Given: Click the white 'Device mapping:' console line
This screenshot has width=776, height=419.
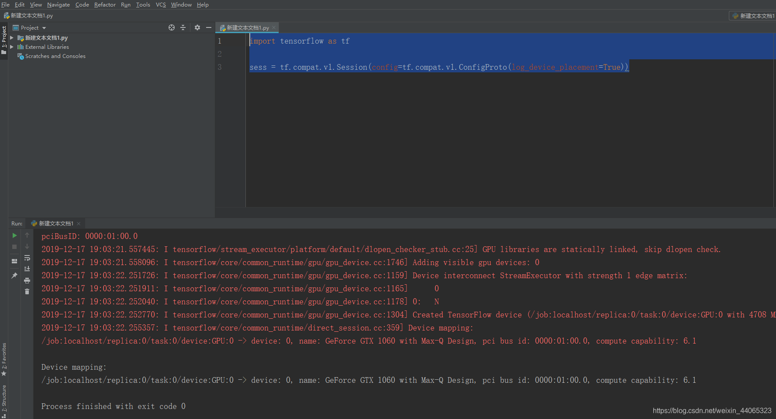Looking at the screenshot, I should [74, 367].
